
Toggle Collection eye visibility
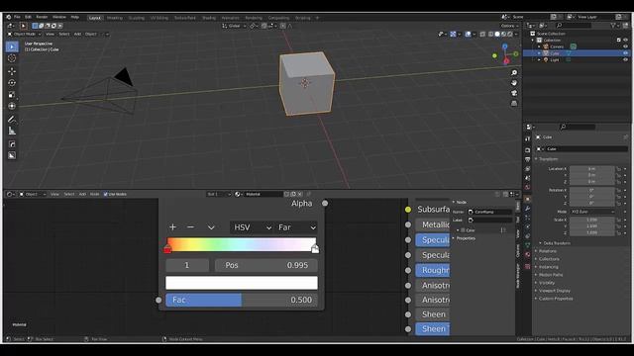[625, 40]
